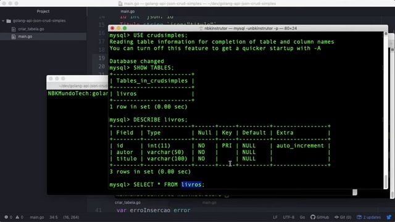Minimize the mysql terminal window with yellow button
395x222 pixels.
tap(118, 28)
